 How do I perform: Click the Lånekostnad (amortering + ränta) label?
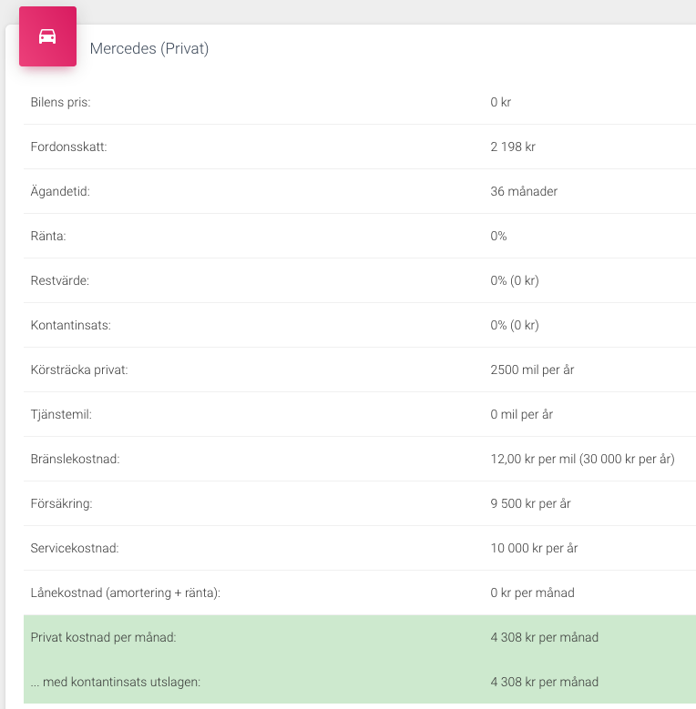pos(126,593)
